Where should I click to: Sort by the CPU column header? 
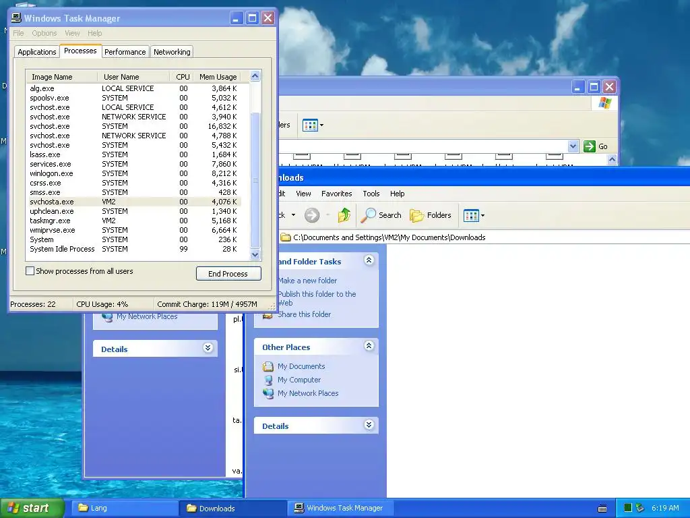182,77
